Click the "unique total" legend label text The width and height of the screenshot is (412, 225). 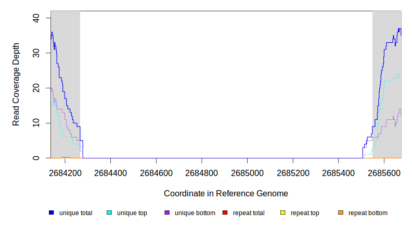click(x=76, y=213)
